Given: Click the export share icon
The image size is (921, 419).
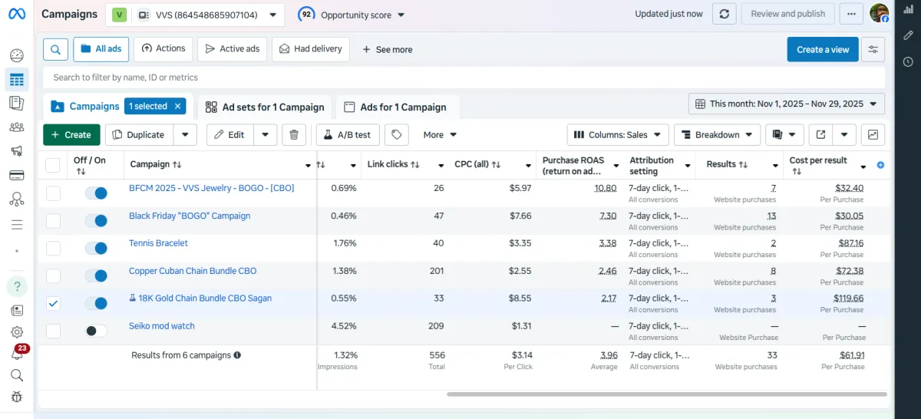Looking at the screenshot, I should [x=820, y=134].
